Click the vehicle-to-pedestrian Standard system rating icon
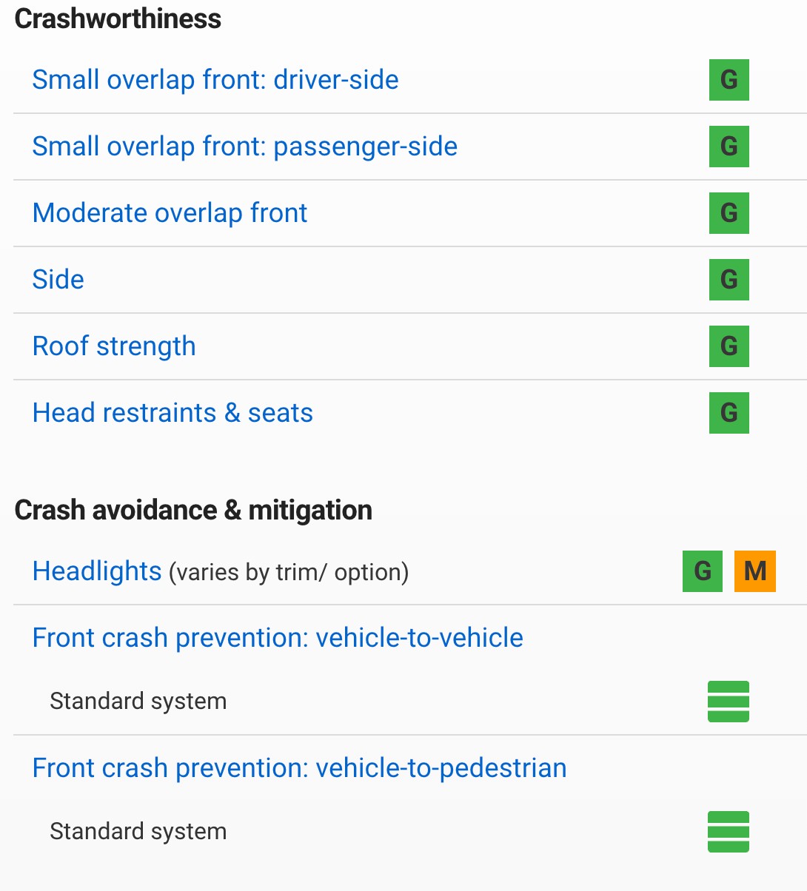 [x=729, y=832]
